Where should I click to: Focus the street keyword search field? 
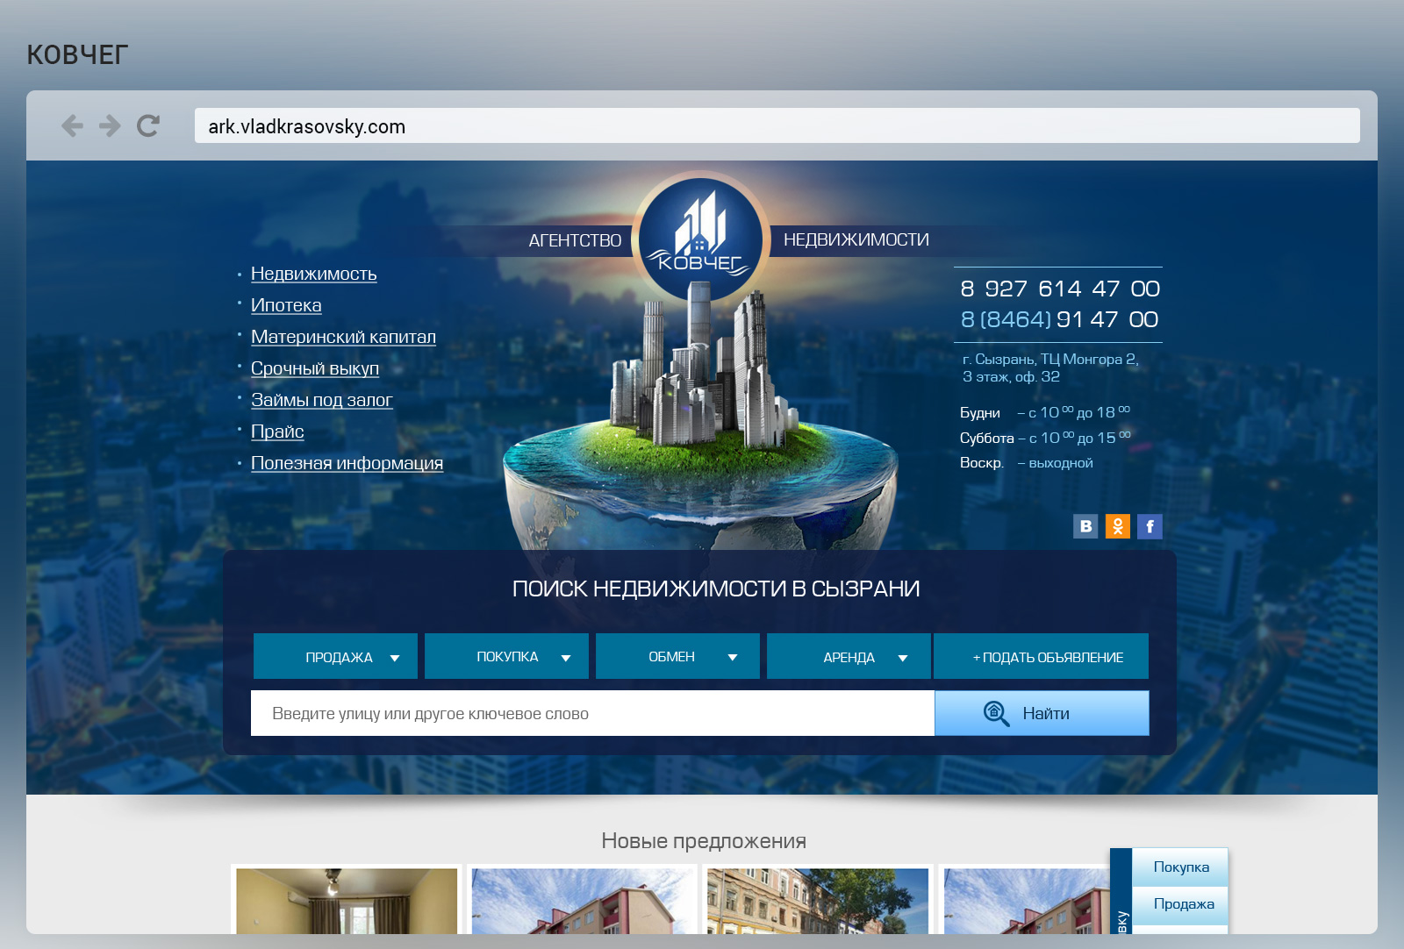pyautogui.click(x=592, y=713)
